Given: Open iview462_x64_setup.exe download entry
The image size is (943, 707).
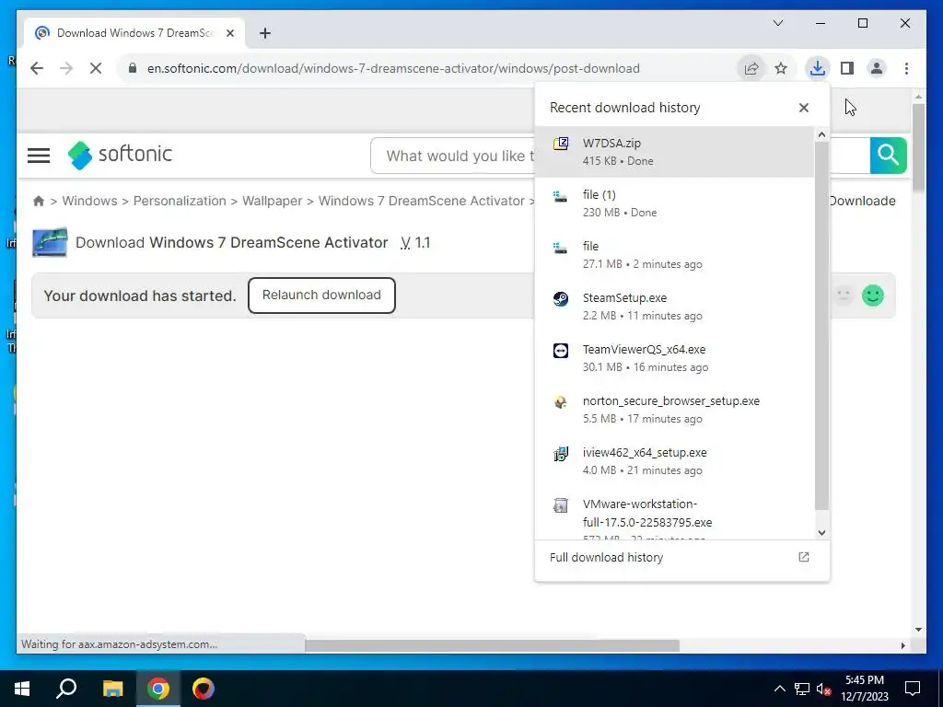Looking at the screenshot, I should click(x=674, y=462).
